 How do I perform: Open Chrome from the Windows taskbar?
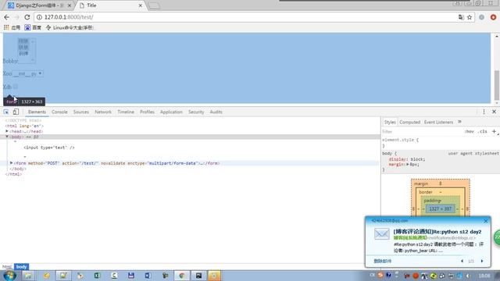click(182, 276)
